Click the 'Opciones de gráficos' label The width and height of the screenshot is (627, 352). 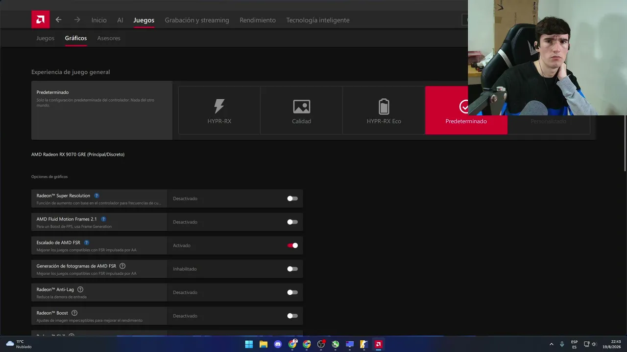pos(49,176)
